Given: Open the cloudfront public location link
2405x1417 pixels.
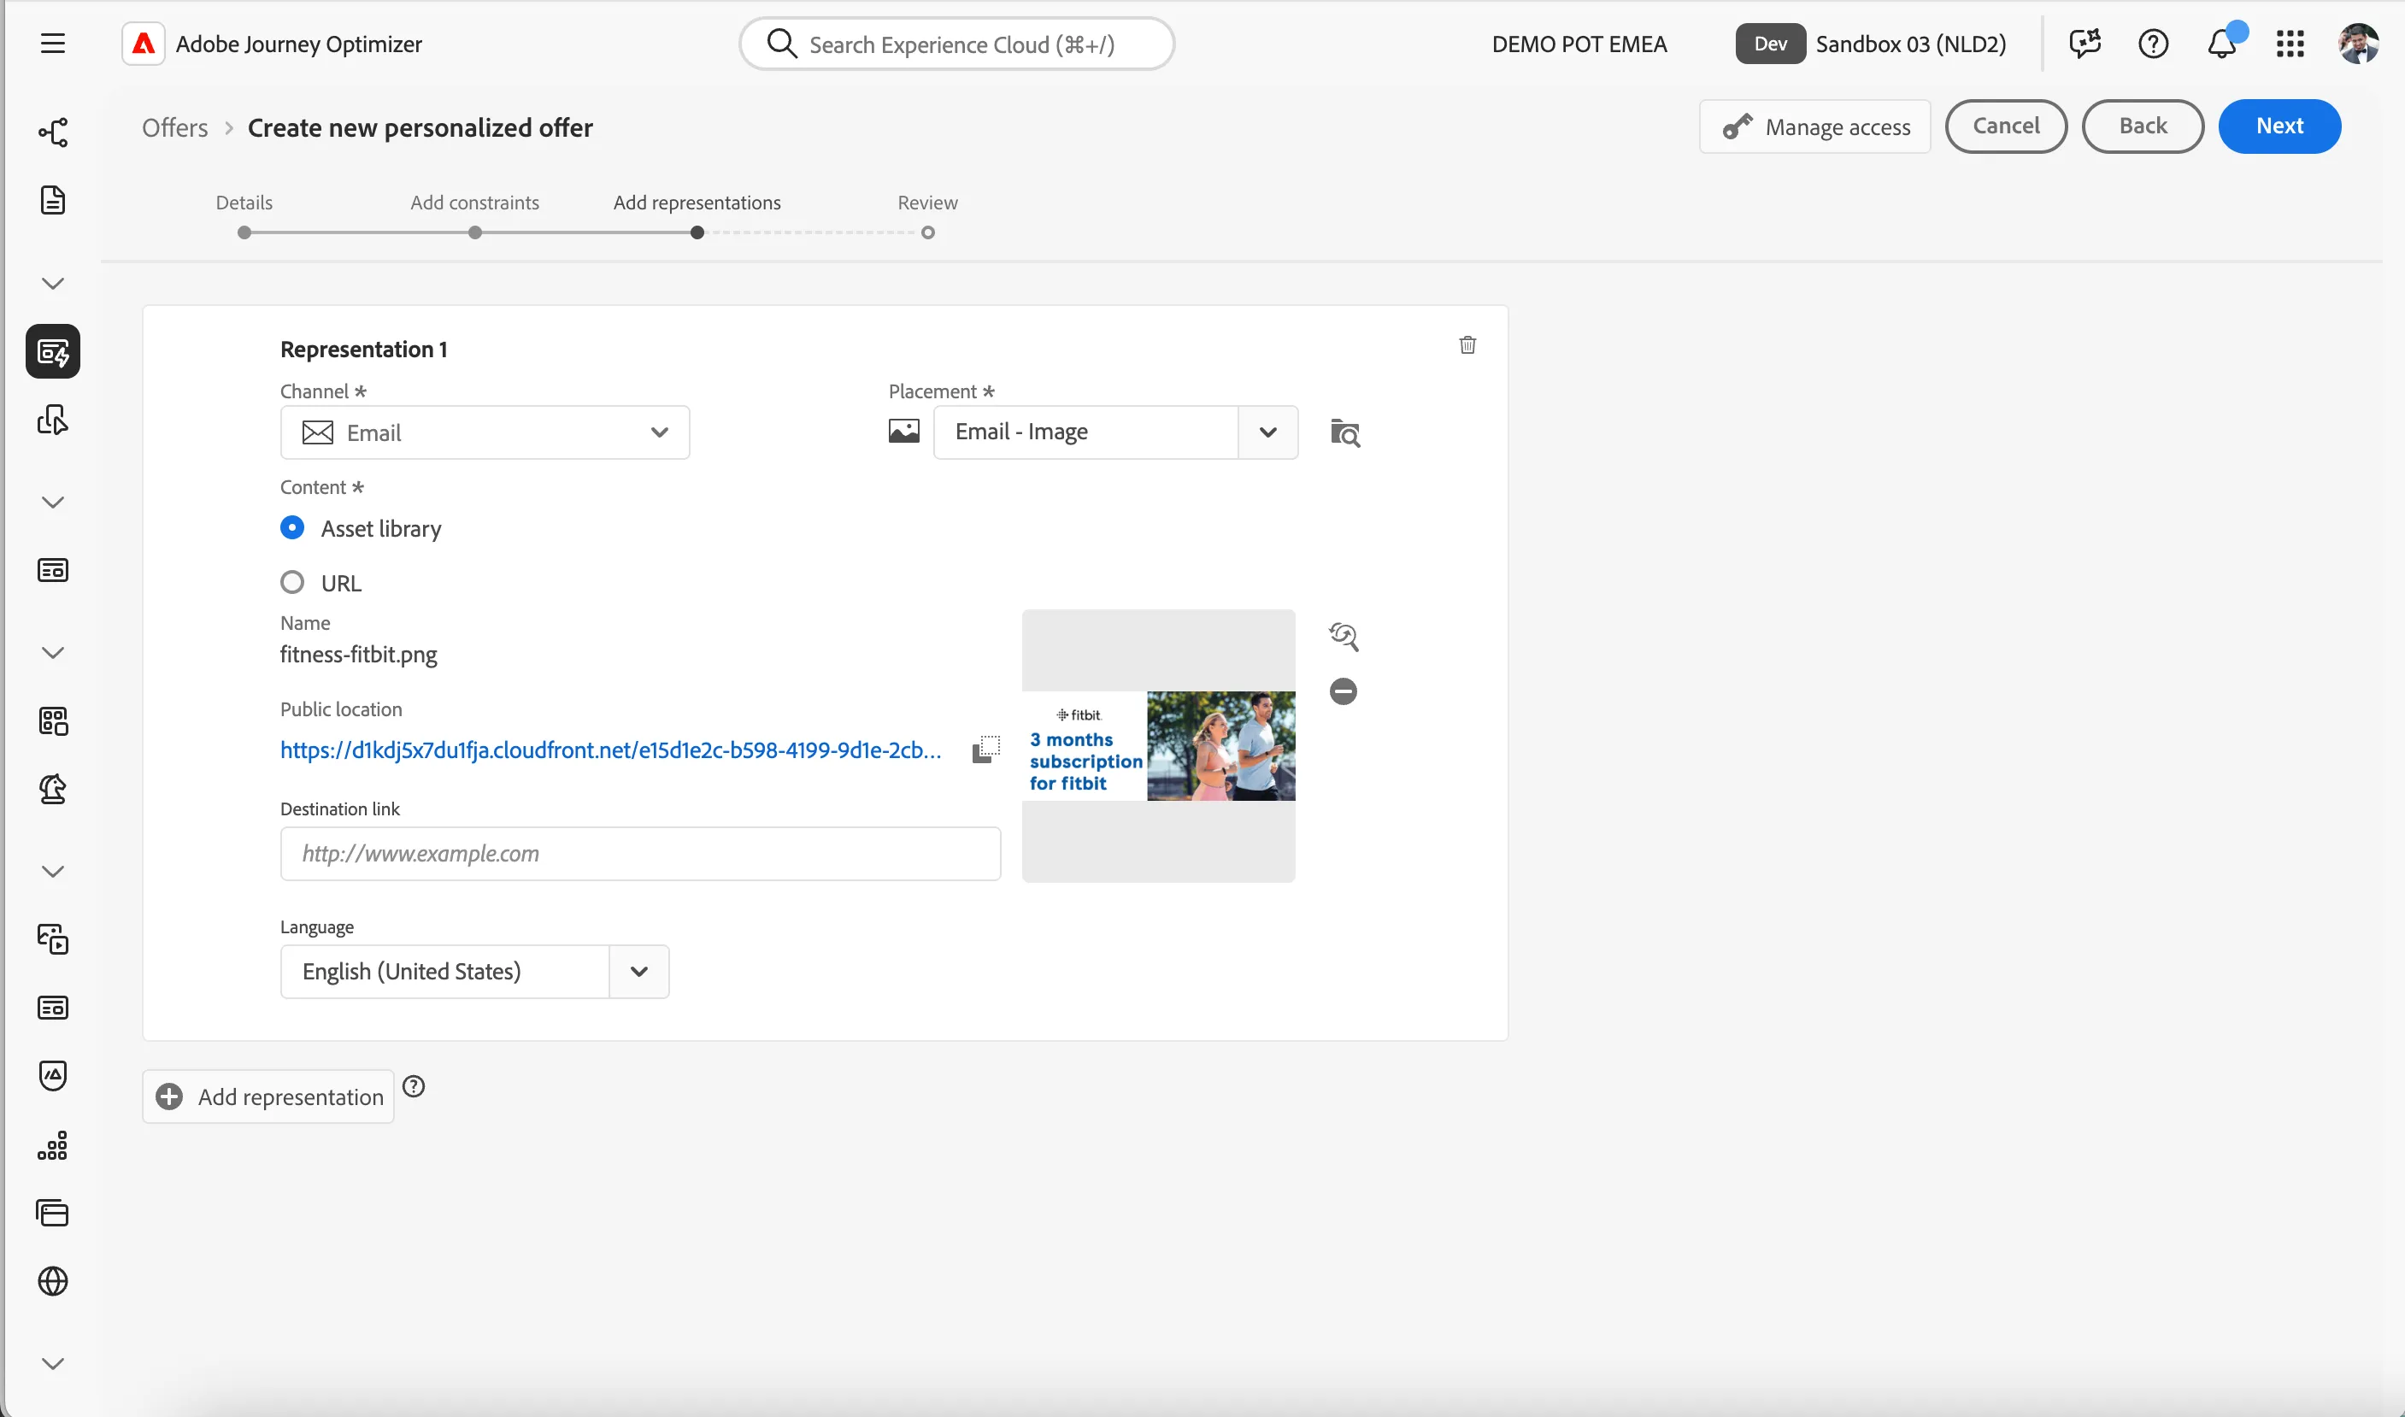Looking at the screenshot, I should point(611,750).
